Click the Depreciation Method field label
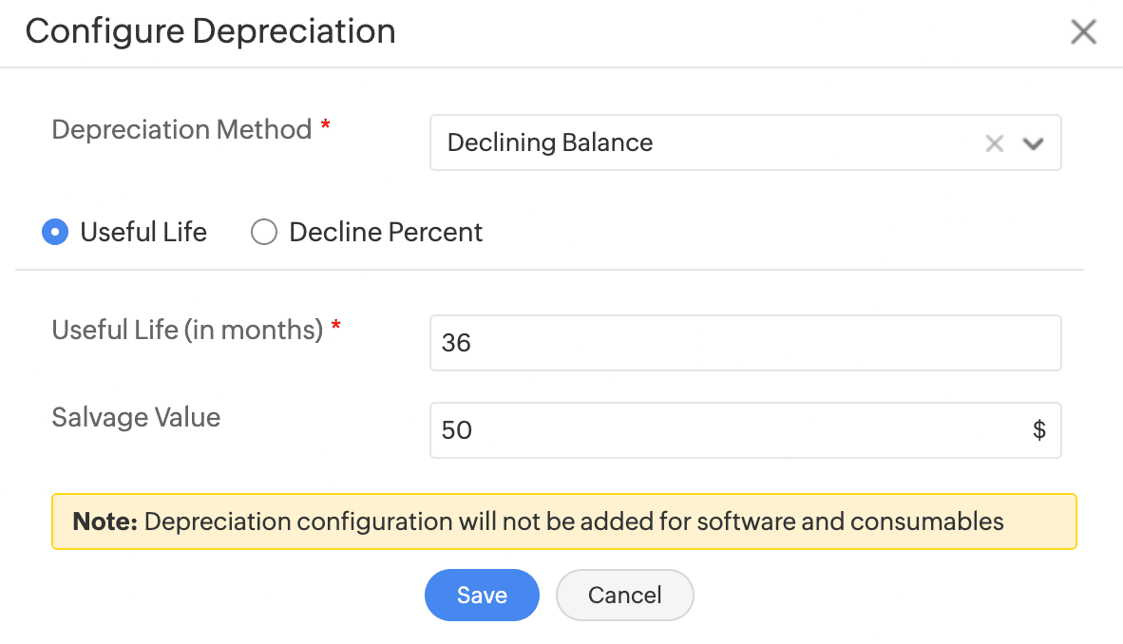 [x=181, y=129]
